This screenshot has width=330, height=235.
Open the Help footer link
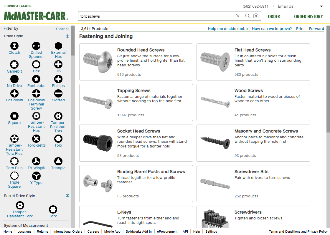click(196, 231)
